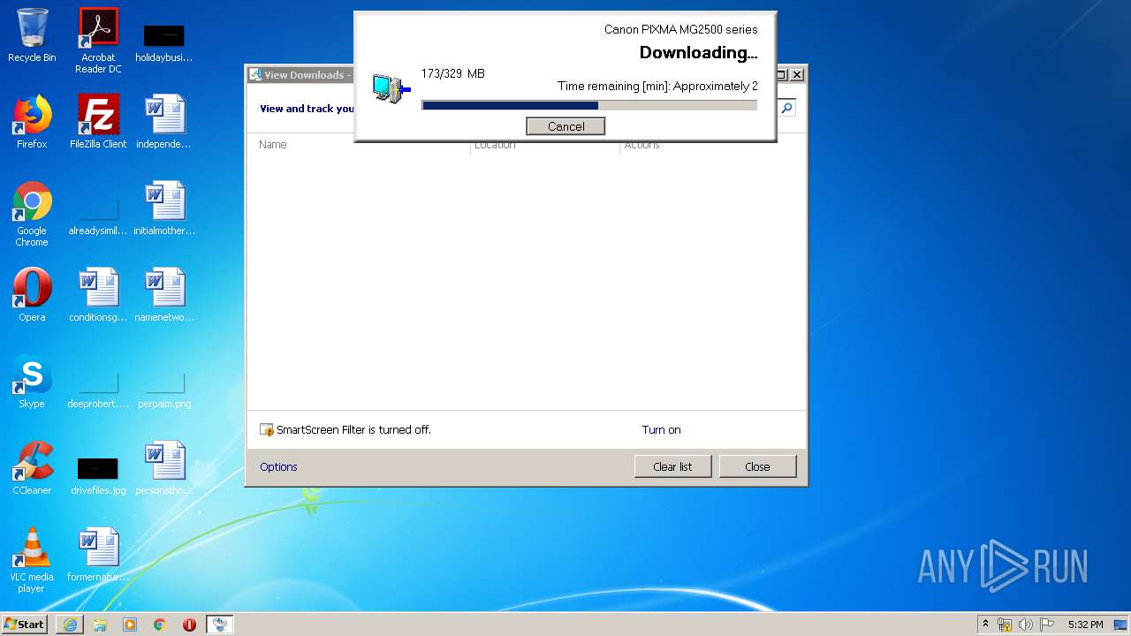Screen dimensions: 1131x636
Task: Sort downloads by Name column
Action: click(273, 144)
